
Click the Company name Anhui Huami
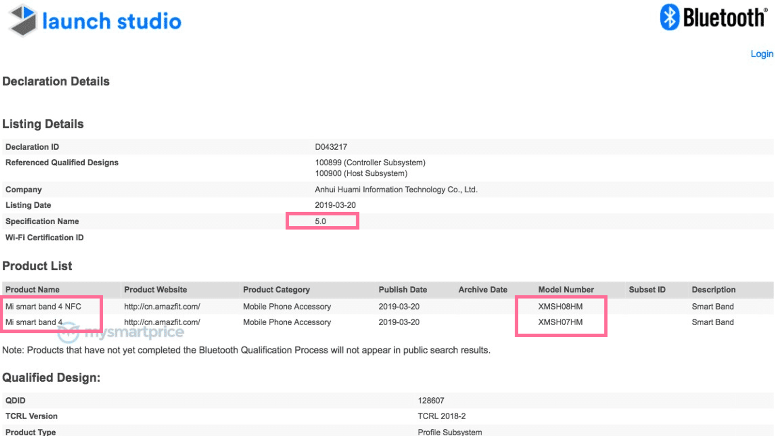click(x=396, y=190)
